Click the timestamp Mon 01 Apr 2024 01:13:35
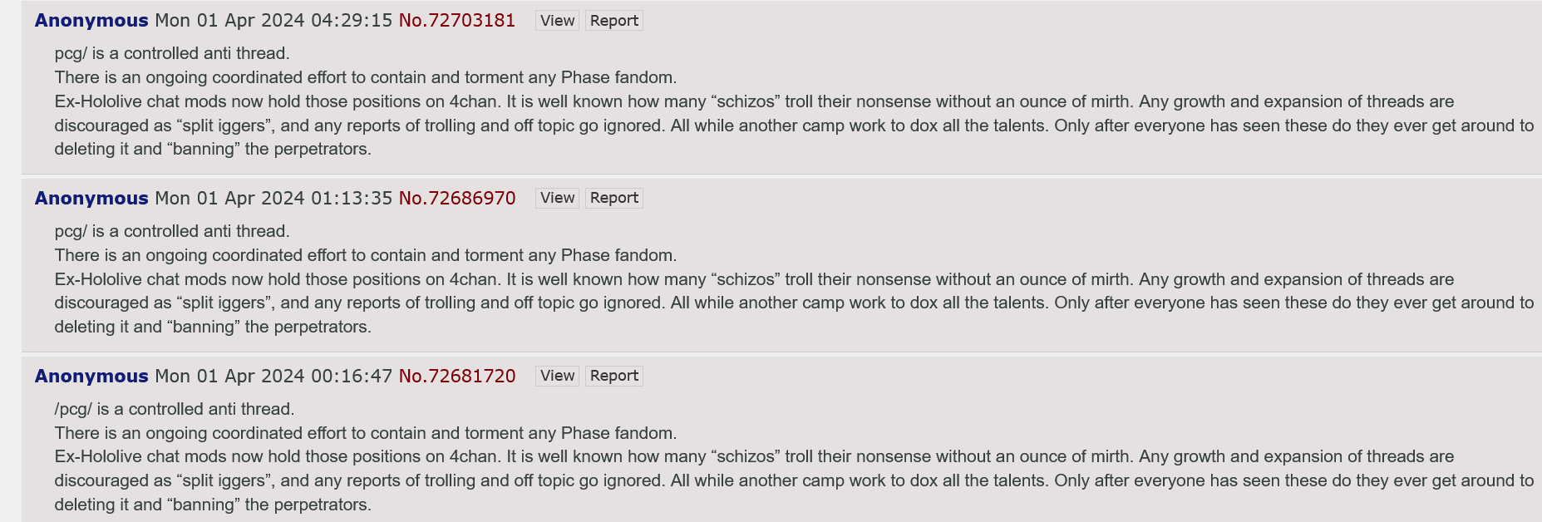The image size is (1542, 522). [273, 198]
